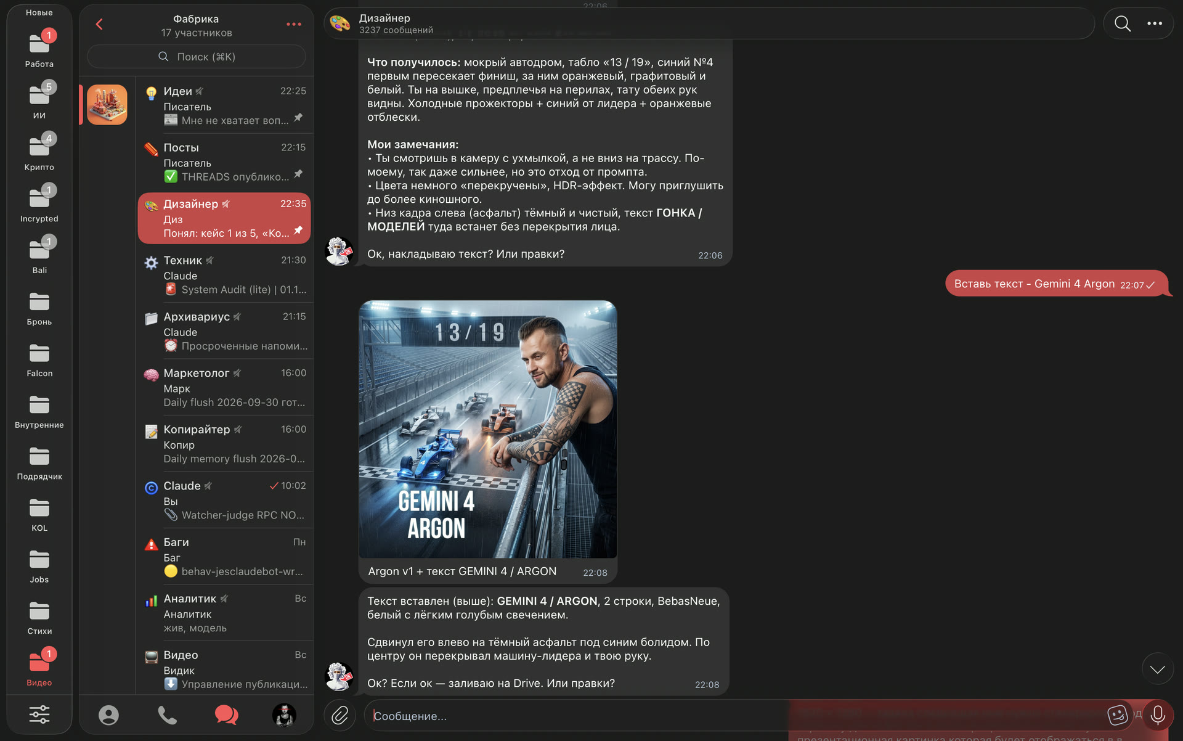
Task: Open the GEMINI 4 ARGON race image
Action: coord(487,429)
